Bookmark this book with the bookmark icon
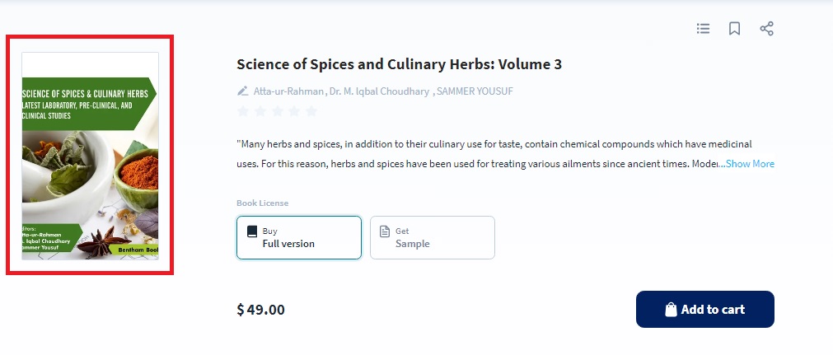The image size is (833, 355). tap(734, 29)
